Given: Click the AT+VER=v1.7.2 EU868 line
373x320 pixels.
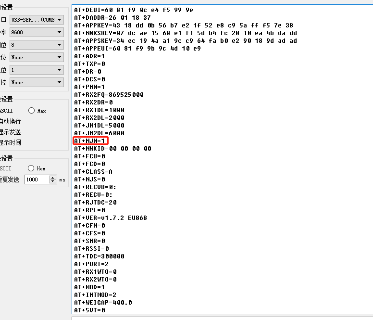Looking at the screenshot, I should point(111,218).
